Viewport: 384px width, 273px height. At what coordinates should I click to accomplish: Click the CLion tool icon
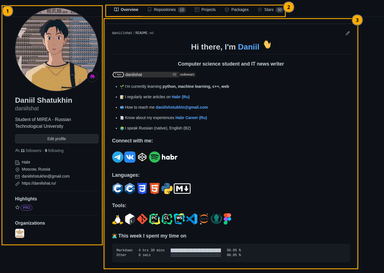pos(167,219)
